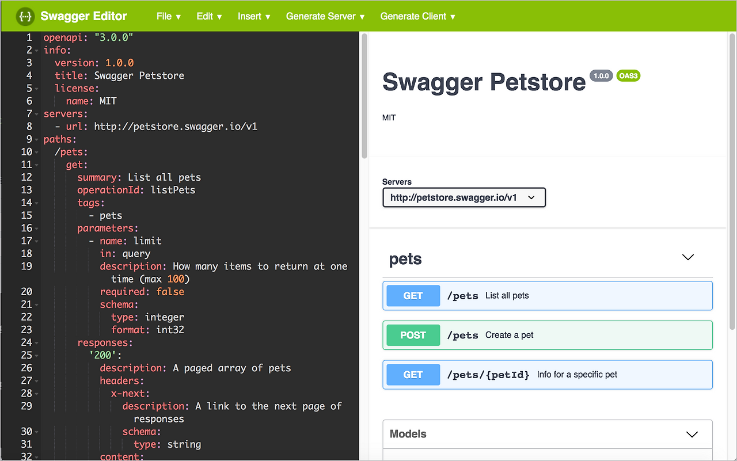Screen dimensions: 737x461
Task: Collapse the pets tag section
Action: point(688,257)
